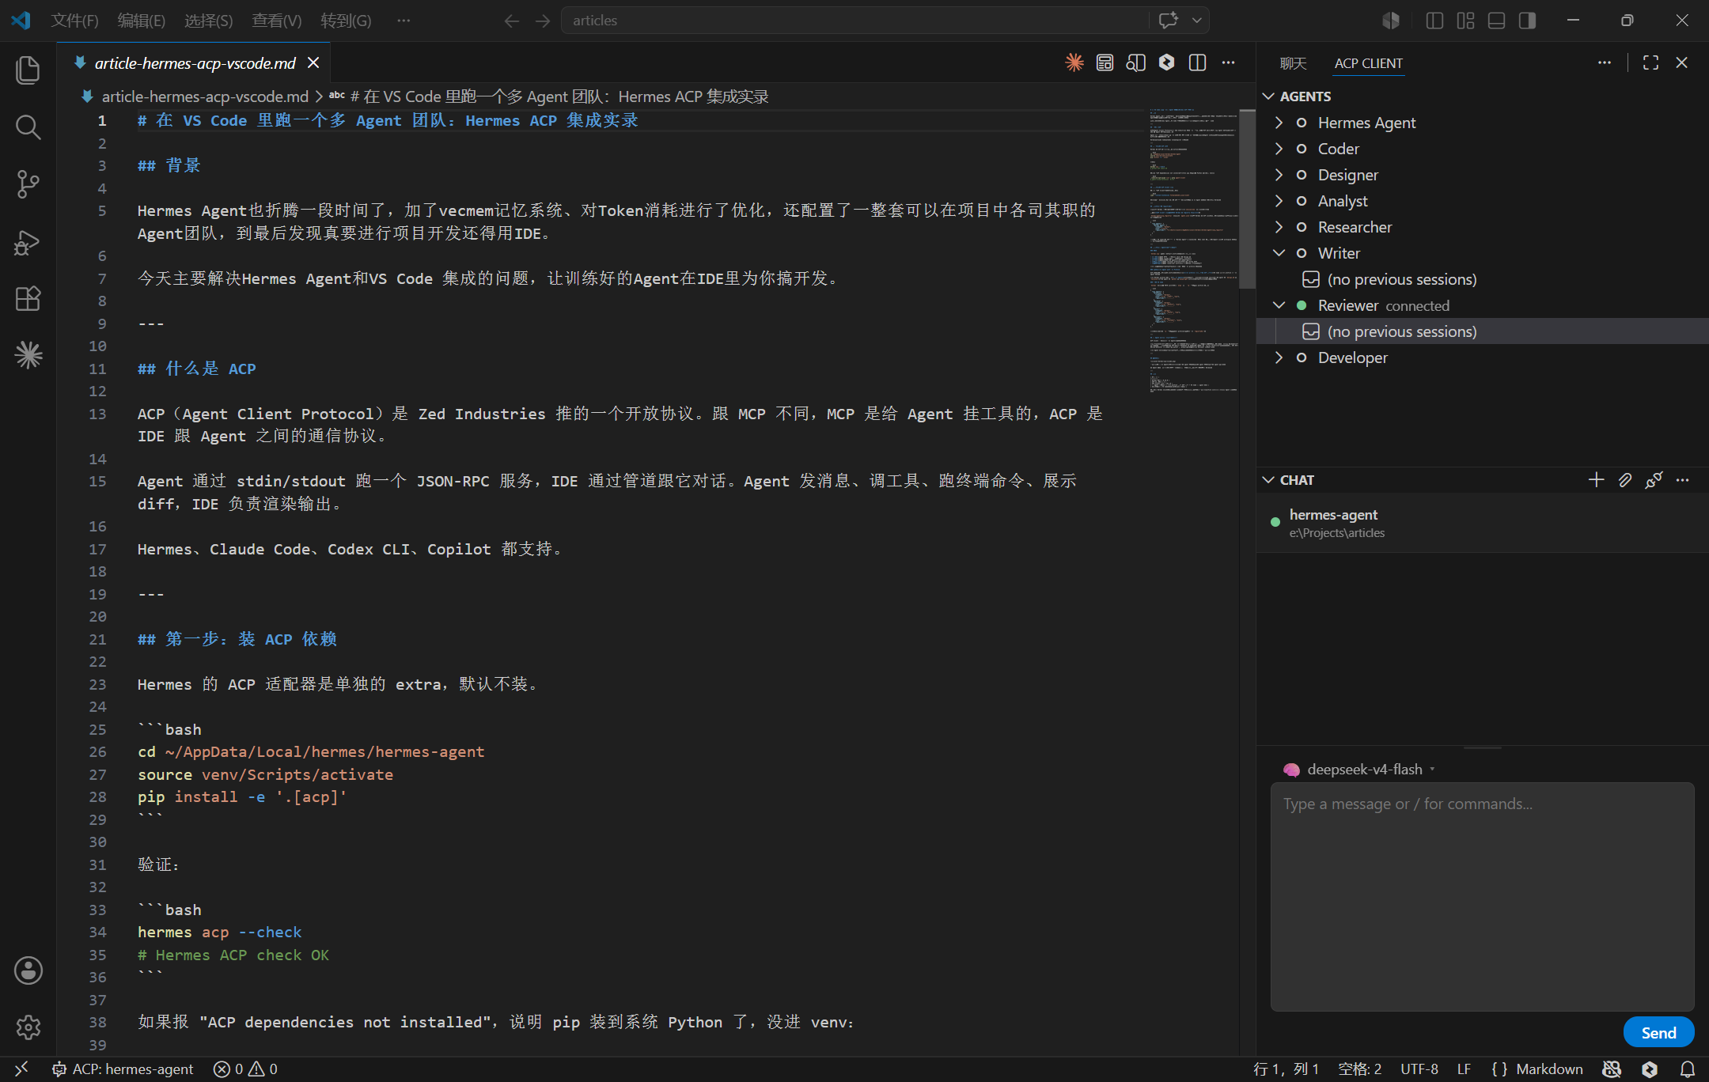1709x1082 pixels.
Task: Open remote window indicator in status bar
Action: click(x=21, y=1069)
